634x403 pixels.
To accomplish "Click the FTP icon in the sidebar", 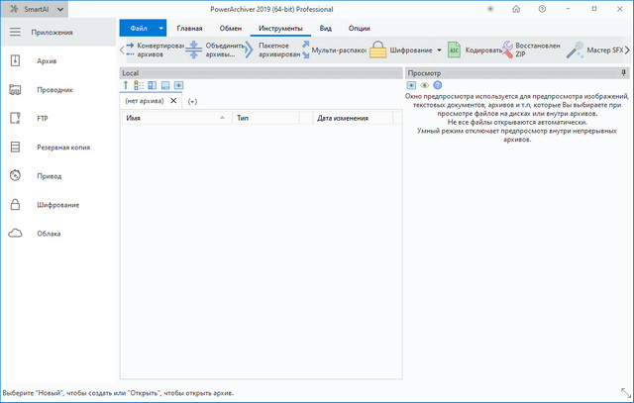I will [x=16, y=118].
